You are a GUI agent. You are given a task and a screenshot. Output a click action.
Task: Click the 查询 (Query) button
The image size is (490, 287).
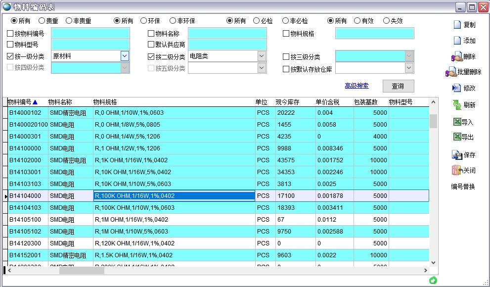pos(398,86)
